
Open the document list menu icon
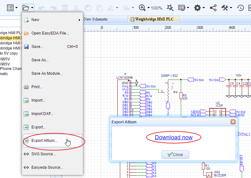point(10,8)
